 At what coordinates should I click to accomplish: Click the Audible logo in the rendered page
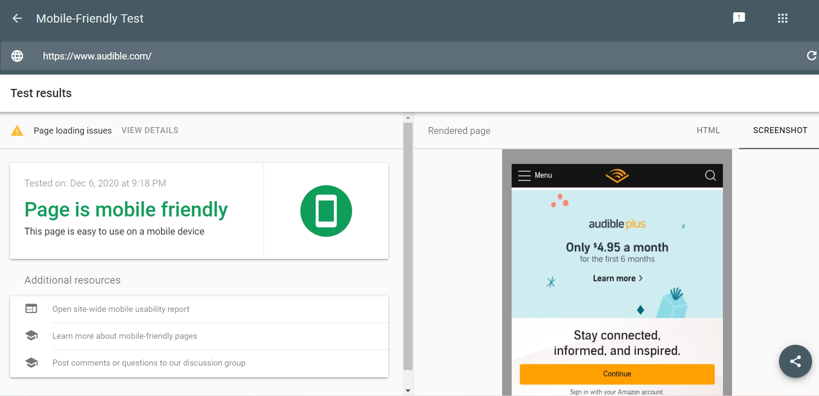coord(617,175)
